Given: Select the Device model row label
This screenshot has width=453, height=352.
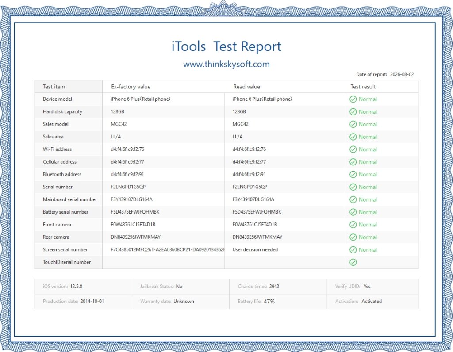Looking at the screenshot, I should [x=57, y=99].
